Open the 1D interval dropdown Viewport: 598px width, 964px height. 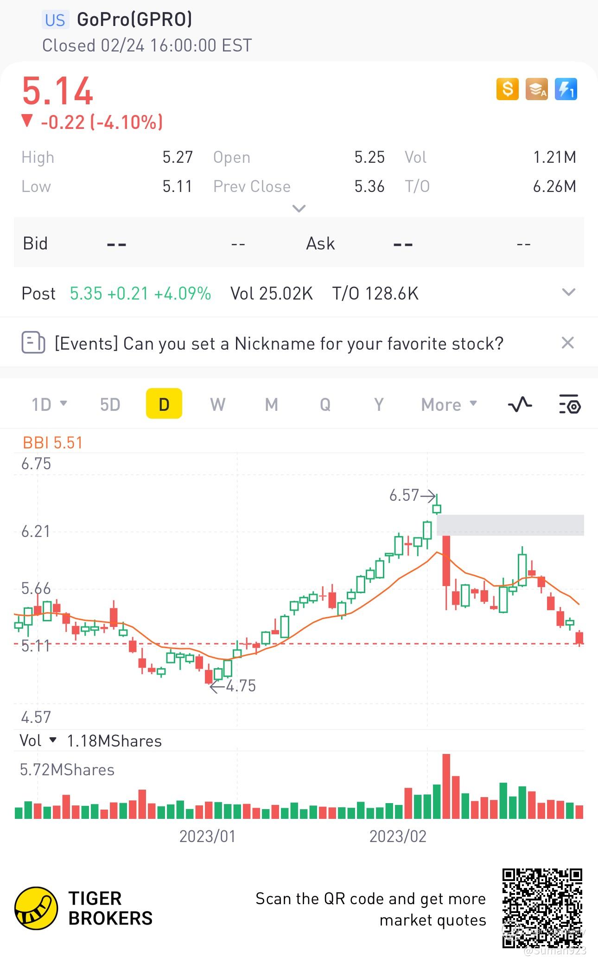tap(49, 404)
